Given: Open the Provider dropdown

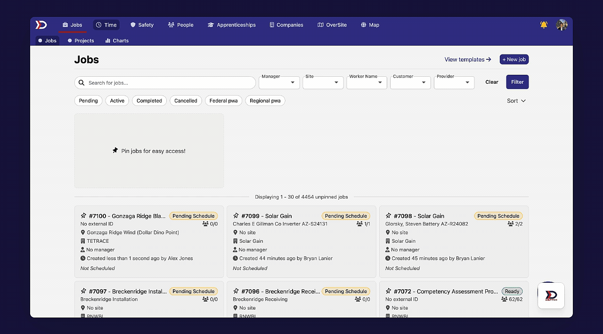Looking at the screenshot, I should tap(454, 82).
